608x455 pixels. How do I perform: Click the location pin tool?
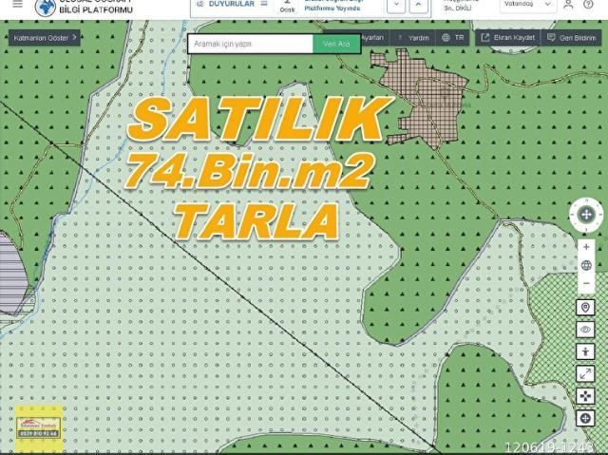585,308
